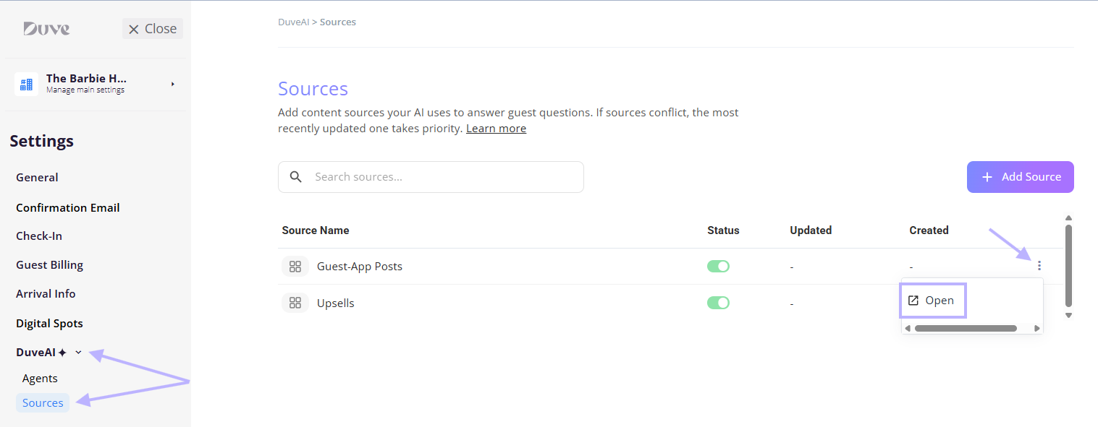Click the Add Source button
Screen dimensions: 1098x427
[x=1021, y=177]
